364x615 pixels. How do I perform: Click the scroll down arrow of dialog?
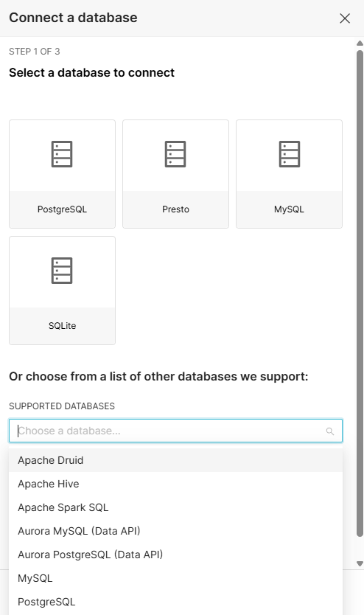pyautogui.click(x=360, y=563)
